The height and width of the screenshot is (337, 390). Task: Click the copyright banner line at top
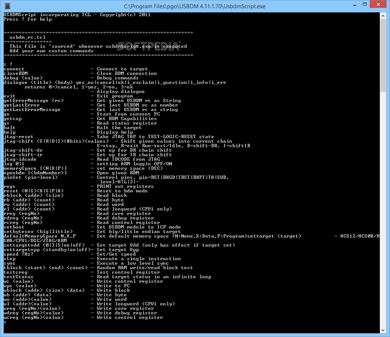(75, 15)
